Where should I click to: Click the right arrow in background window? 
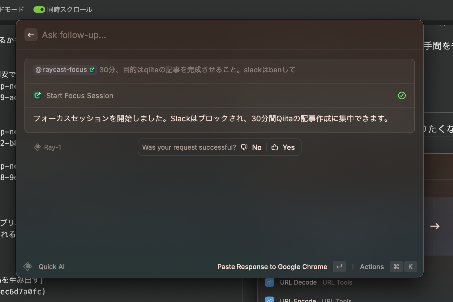click(x=435, y=226)
